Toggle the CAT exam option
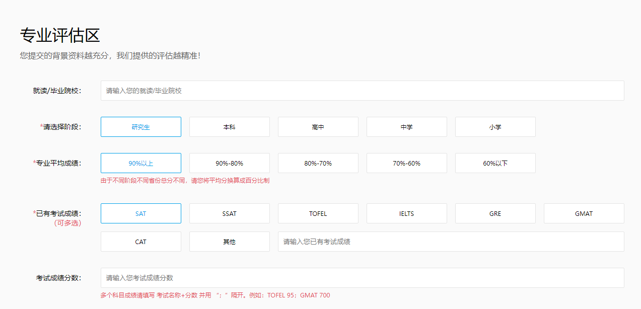 point(141,242)
